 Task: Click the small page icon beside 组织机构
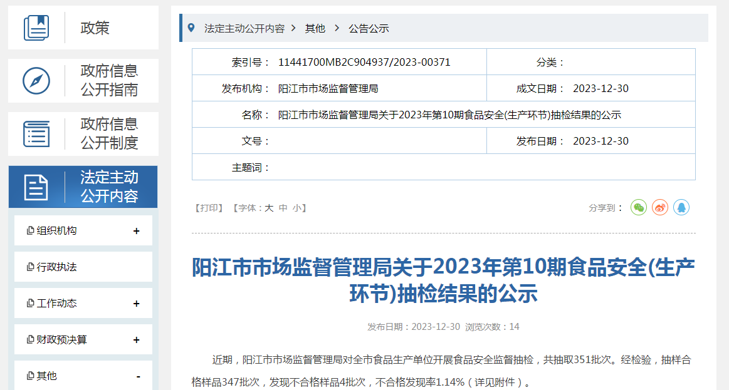pos(30,230)
